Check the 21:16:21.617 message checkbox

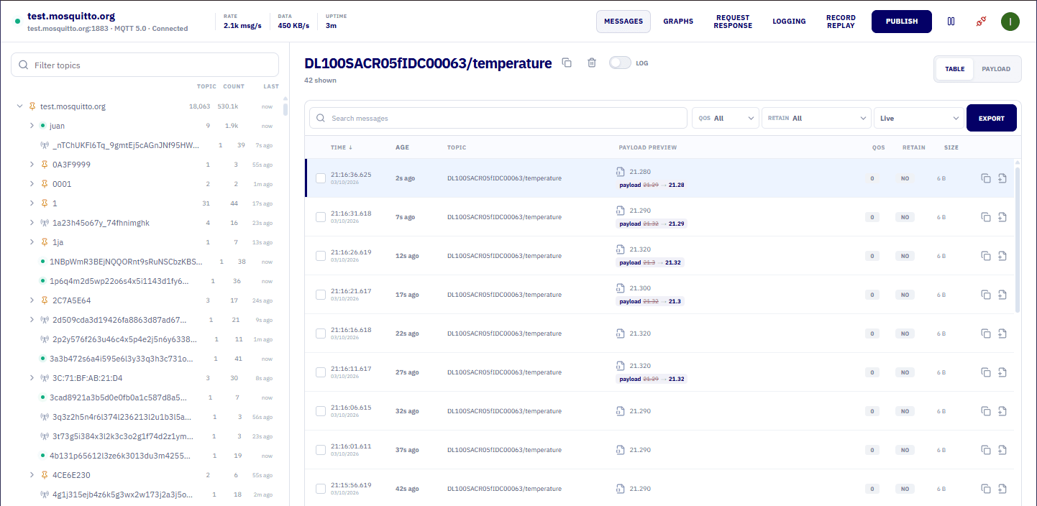click(321, 295)
